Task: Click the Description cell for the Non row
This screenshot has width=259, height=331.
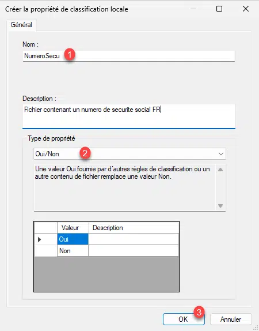Action: click(x=134, y=251)
